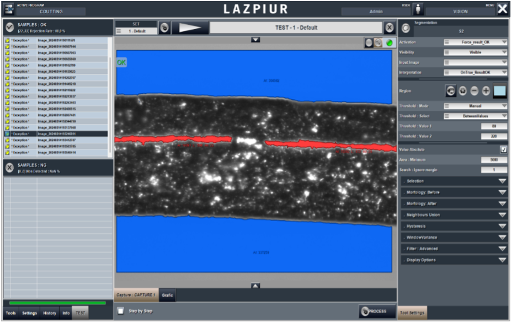Screen dimensions: 512x323
Task: Switch to the History tab
Action: coord(50,313)
